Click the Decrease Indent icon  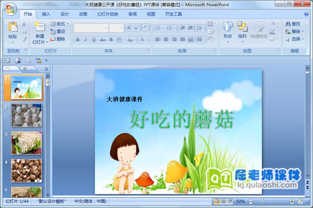click(x=182, y=28)
